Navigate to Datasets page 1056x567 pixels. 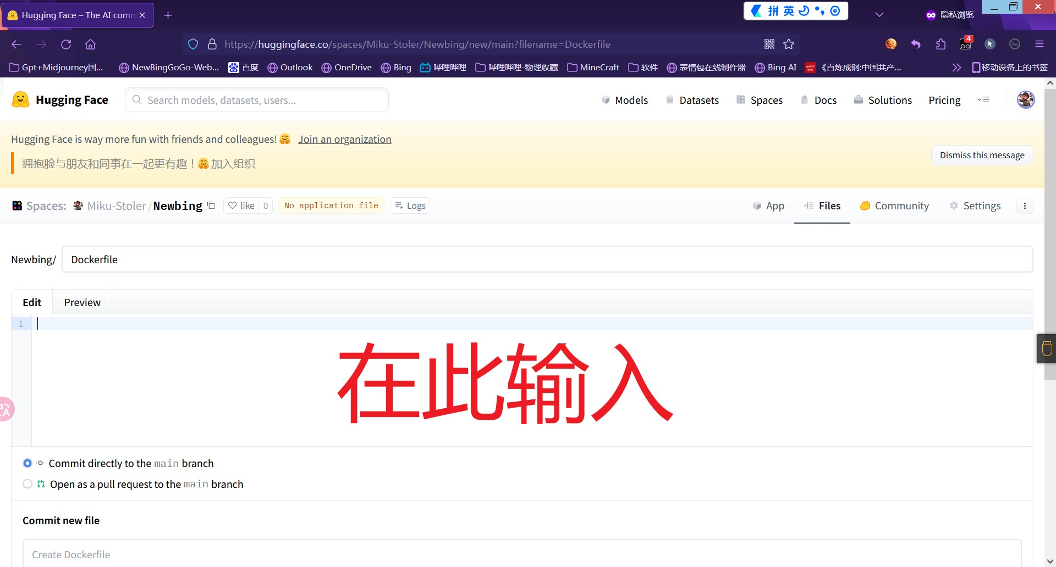tap(692, 100)
